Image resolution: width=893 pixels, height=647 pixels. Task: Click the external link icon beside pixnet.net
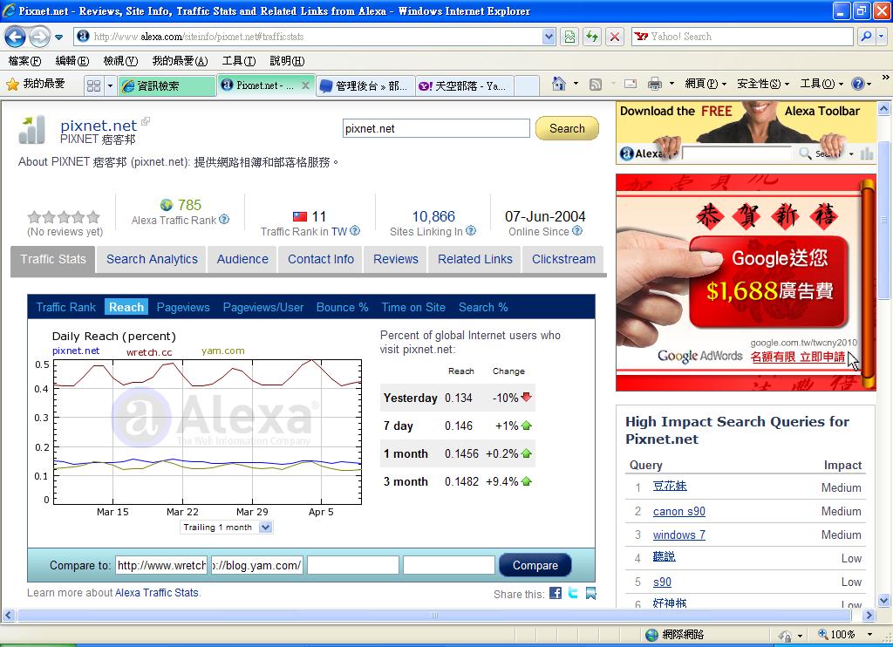point(146,120)
